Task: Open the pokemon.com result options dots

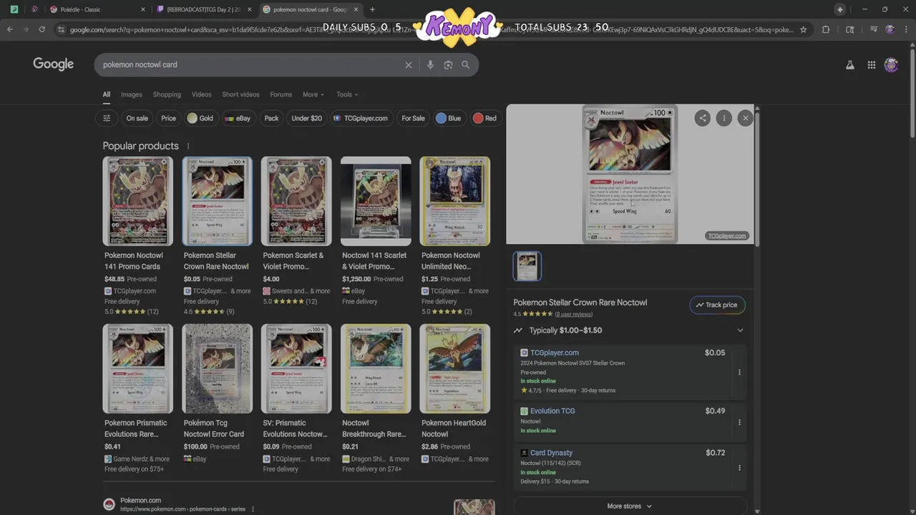Action: pyautogui.click(x=253, y=509)
